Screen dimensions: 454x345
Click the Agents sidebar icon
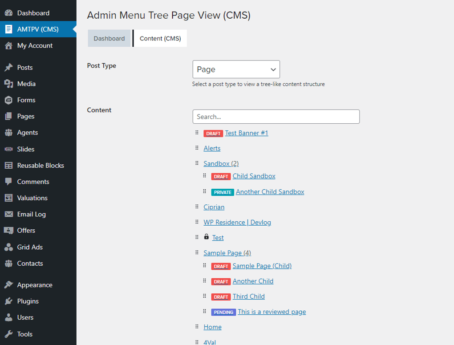tap(8, 132)
